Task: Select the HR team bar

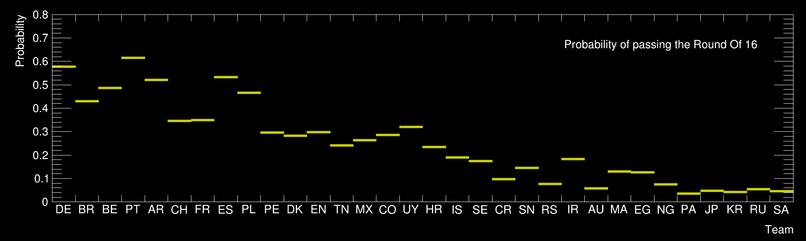Action: point(434,147)
